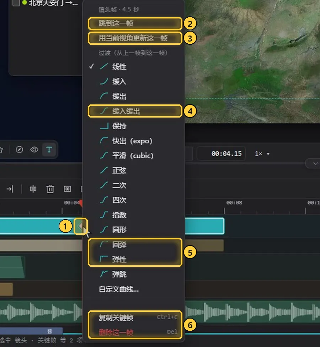The width and height of the screenshot is (320, 347).
Task: Choose 跳到这一帧 from the context menu
Action: [135, 23]
